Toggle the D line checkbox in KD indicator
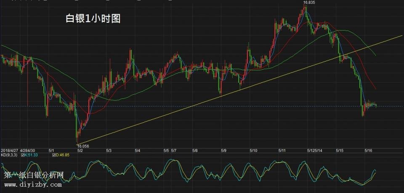404x193 pixels. coord(54,155)
